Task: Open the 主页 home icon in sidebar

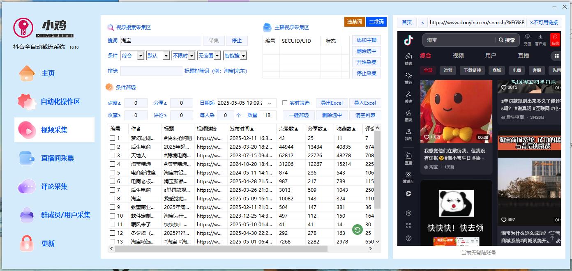Action: pyautogui.click(x=27, y=73)
